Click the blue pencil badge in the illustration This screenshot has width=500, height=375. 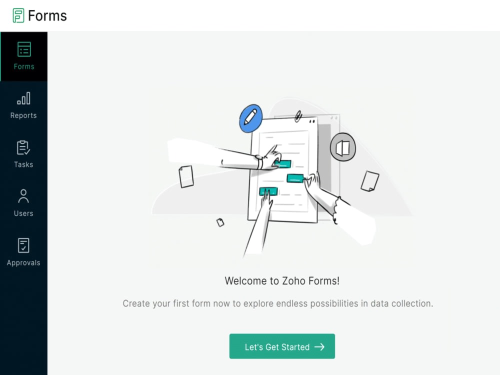click(250, 118)
